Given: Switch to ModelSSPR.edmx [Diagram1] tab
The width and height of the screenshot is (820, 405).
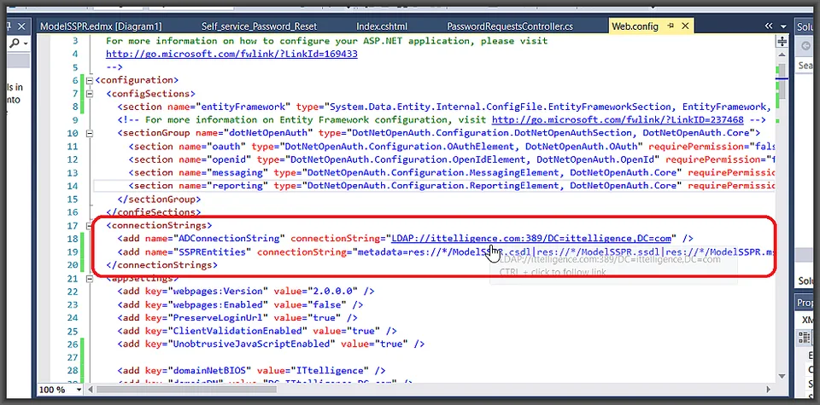Looking at the screenshot, I should point(101,26).
